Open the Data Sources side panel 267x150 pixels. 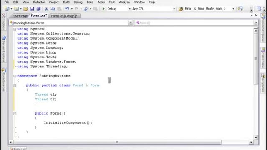(x=4, y=80)
